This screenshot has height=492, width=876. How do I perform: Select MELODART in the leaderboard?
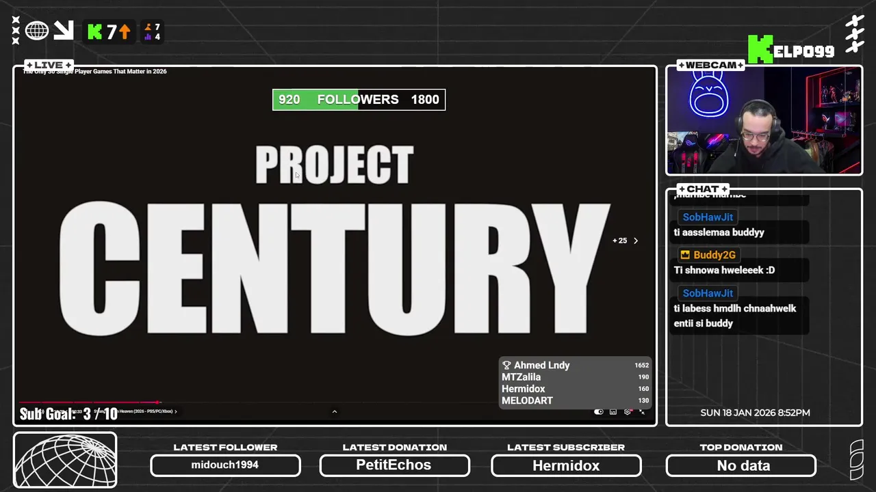tap(527, 400)
